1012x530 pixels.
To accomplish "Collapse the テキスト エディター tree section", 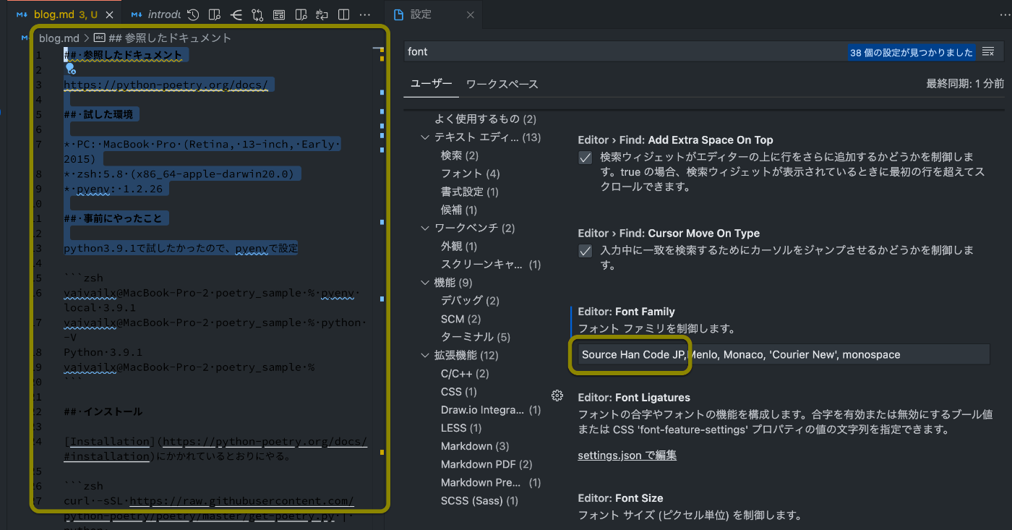I will pyautogui.click(x=425, y=137).
